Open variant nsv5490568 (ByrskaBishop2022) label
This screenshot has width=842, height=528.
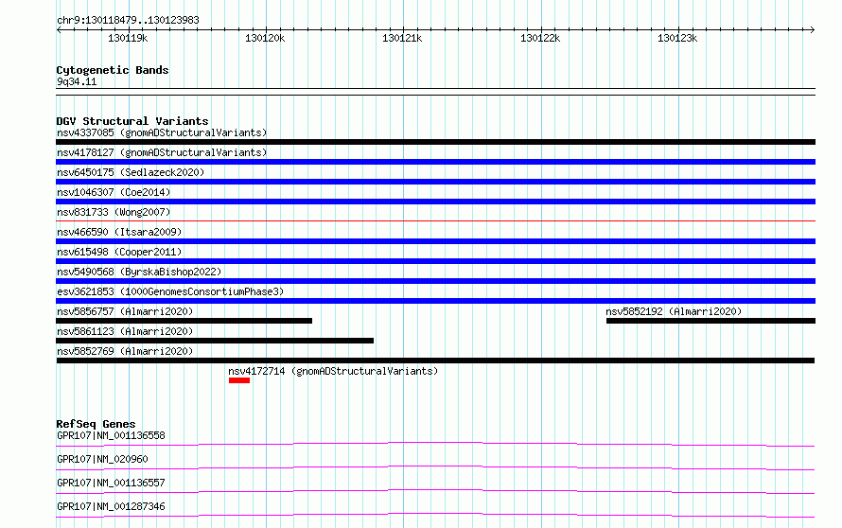click(x=139, y=272)
